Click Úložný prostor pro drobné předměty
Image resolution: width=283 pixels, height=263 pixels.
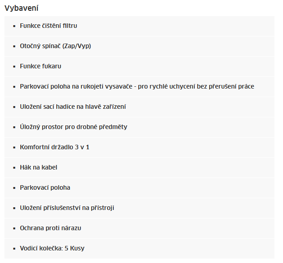pyautogui.click(x=139, y=127)
